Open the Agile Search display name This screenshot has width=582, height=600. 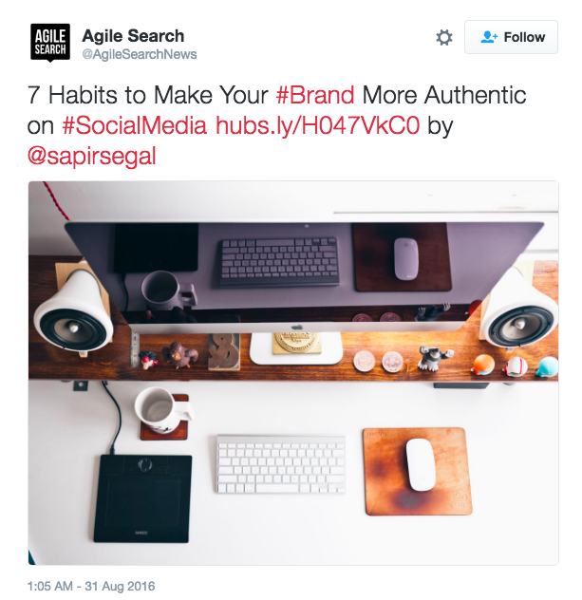click(133, 36)
